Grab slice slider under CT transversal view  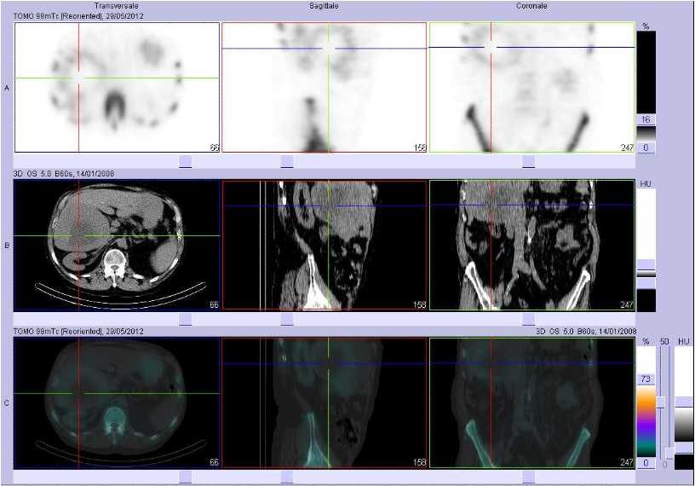pos(186,319)
